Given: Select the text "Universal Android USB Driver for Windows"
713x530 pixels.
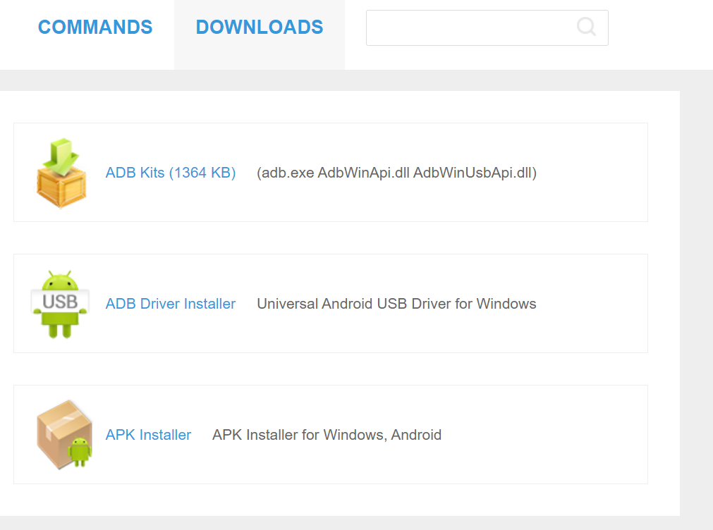Looking at the screenshot, I should [396, 304].
